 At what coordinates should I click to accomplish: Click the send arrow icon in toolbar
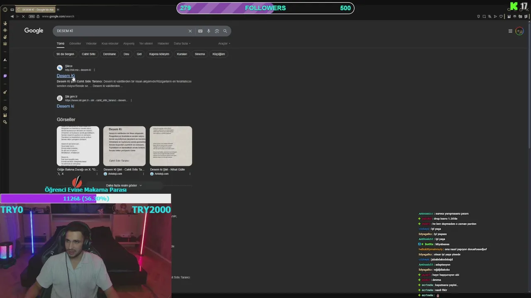pyautogui.click(x=495, y=17)
